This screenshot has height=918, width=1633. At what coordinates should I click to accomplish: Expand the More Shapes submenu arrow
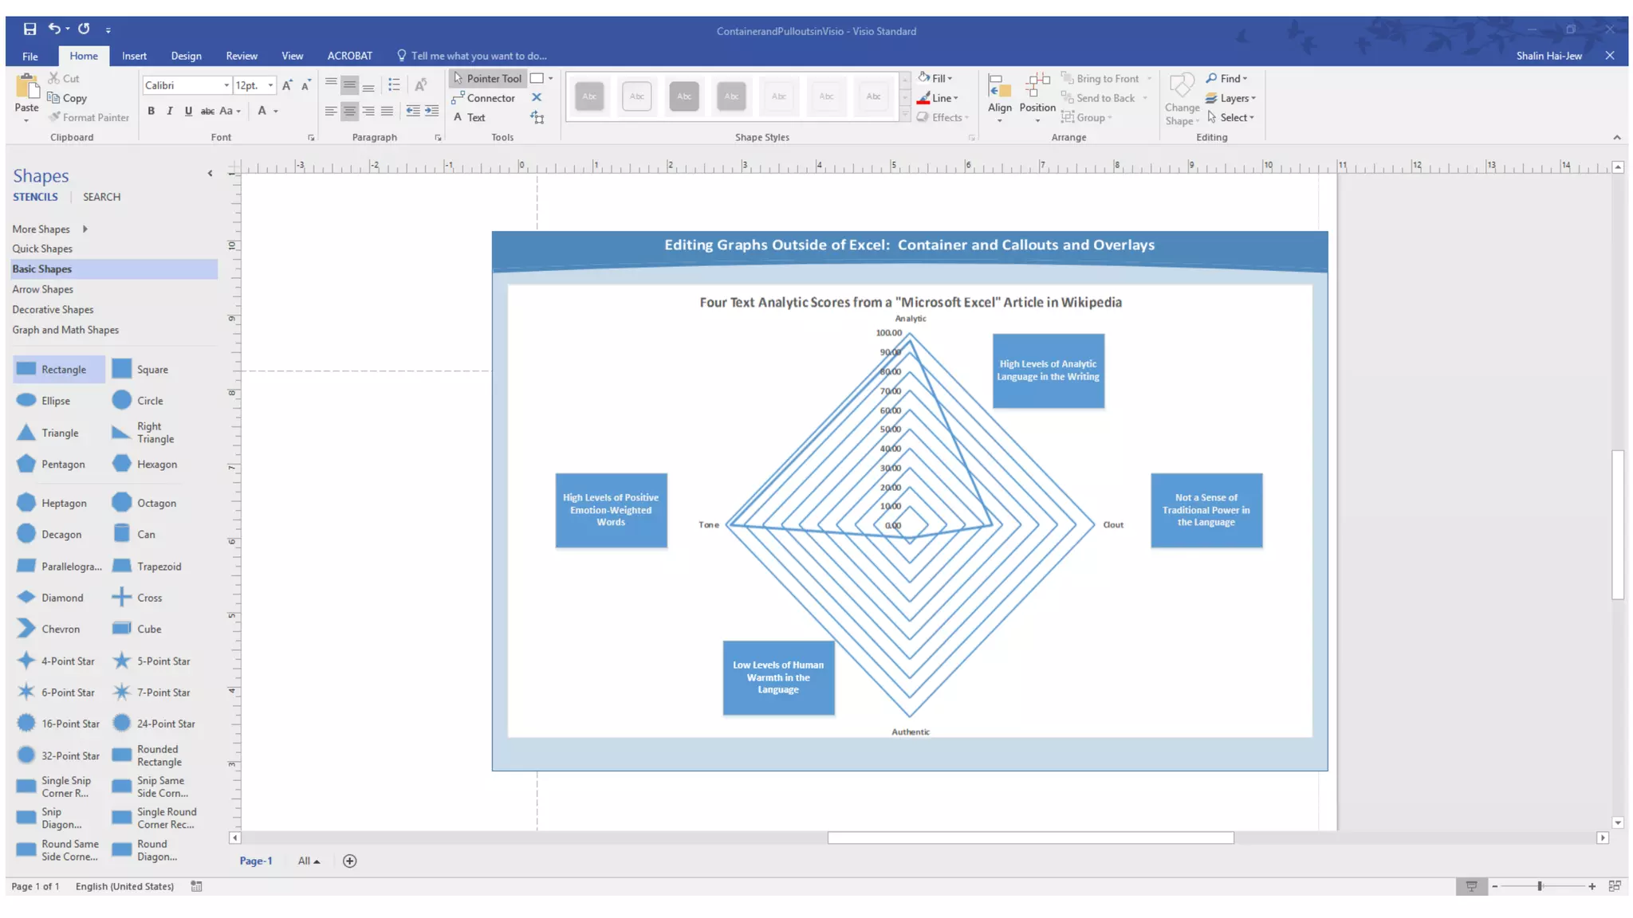[85, 229]
